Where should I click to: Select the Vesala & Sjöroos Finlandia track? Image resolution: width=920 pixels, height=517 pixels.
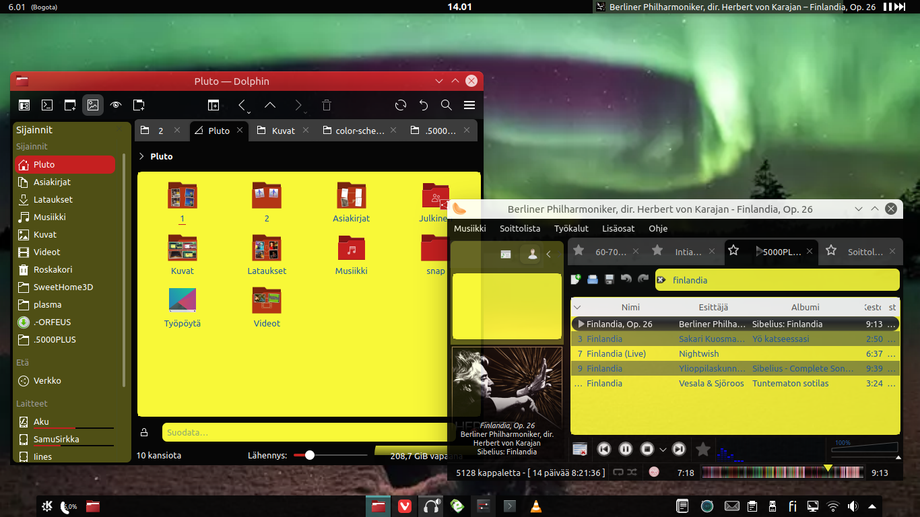735,383
